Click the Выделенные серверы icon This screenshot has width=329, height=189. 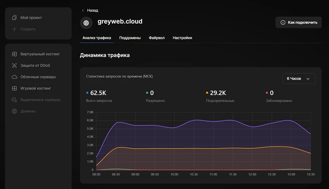[14, 100]
